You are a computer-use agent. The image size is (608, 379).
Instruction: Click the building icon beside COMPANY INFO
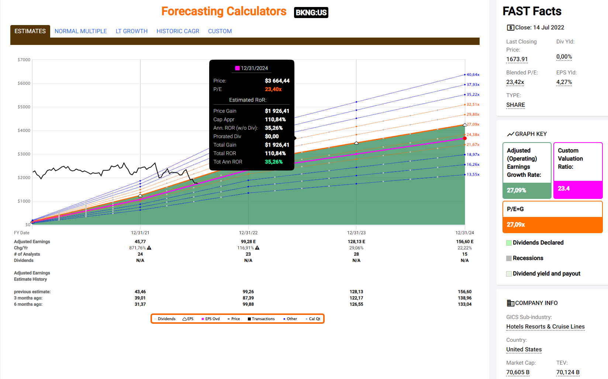coord(510,303)
